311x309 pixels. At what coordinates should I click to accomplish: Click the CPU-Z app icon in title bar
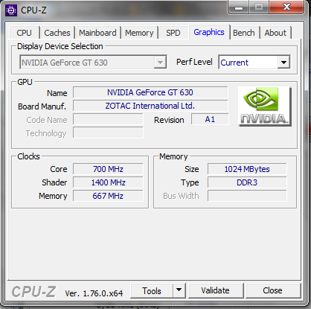point(11,10)
